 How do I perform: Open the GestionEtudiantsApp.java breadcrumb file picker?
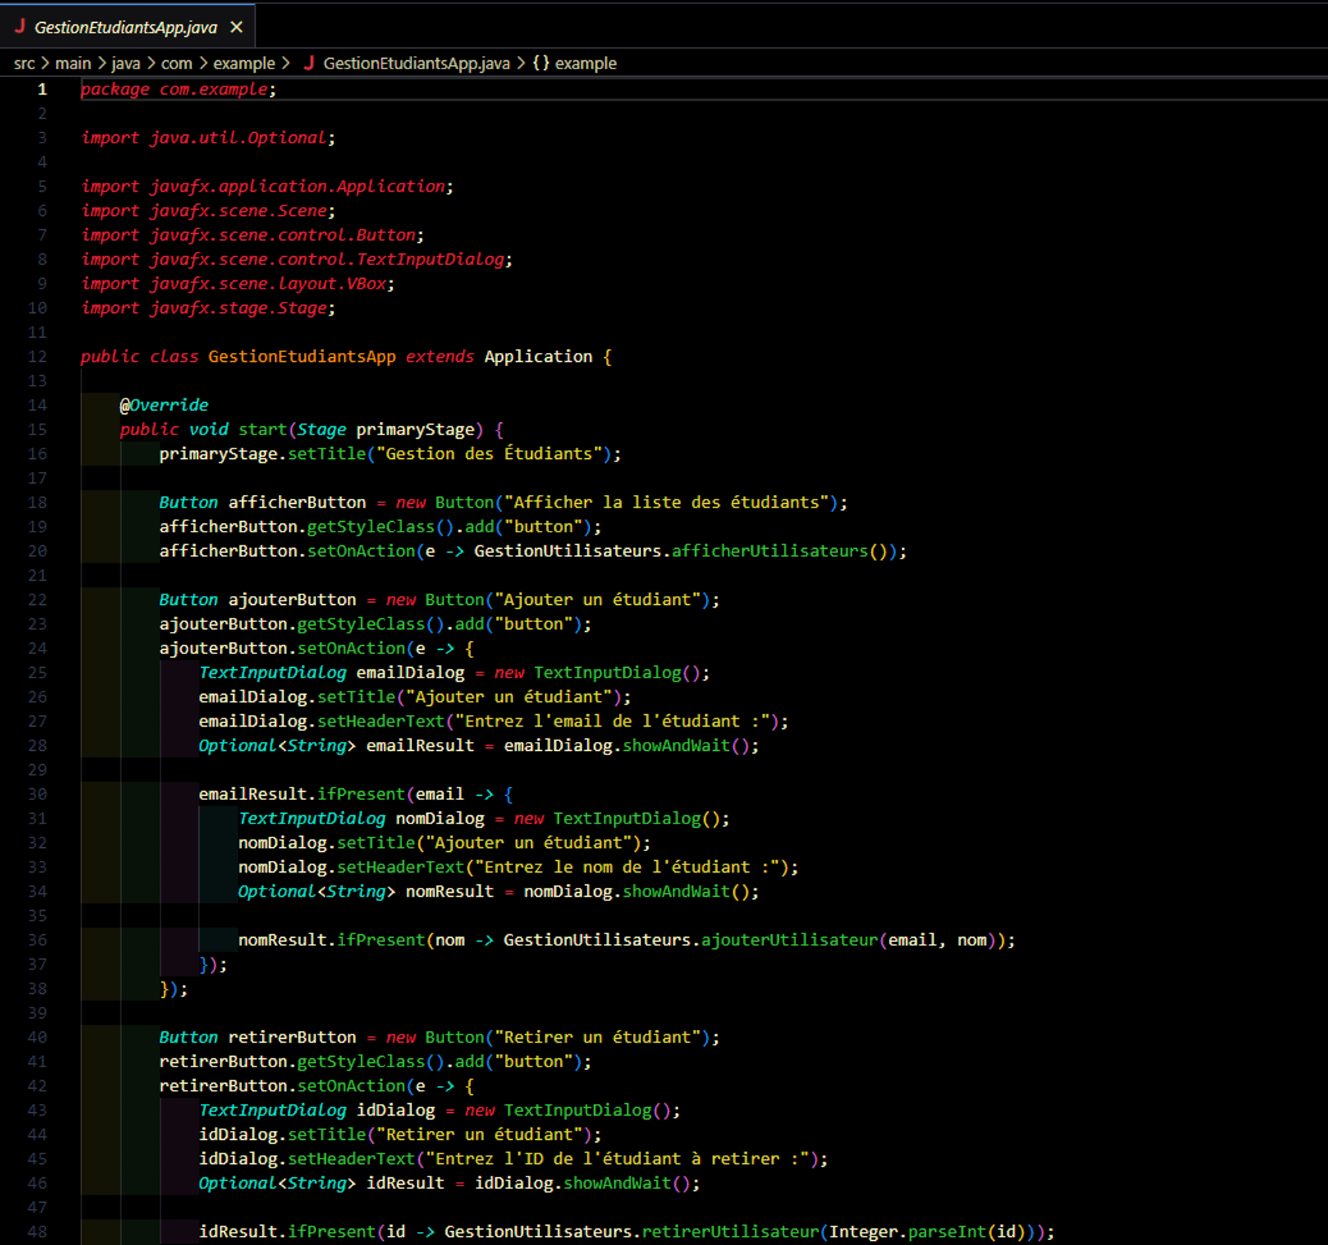416,64
